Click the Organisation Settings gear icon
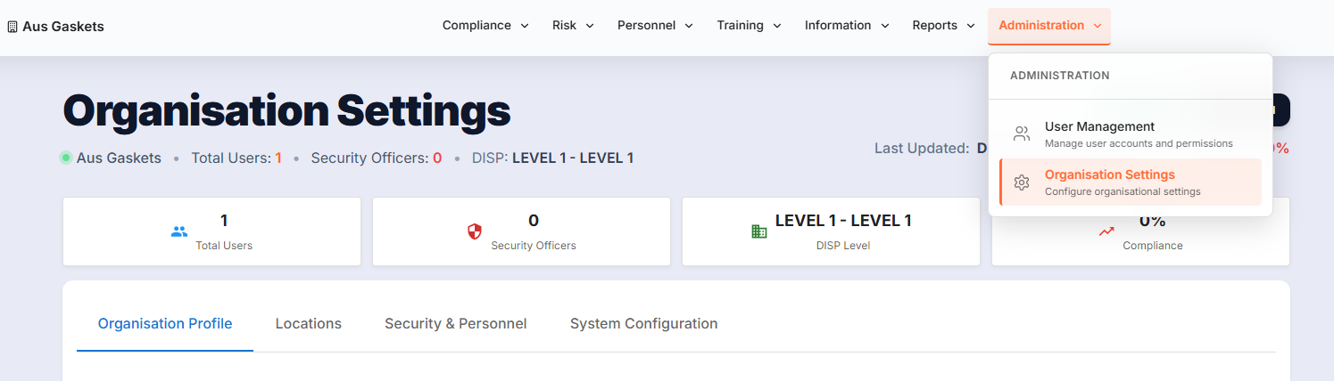This screenshot has width=1334, height=381. (x=1022, y=182)
